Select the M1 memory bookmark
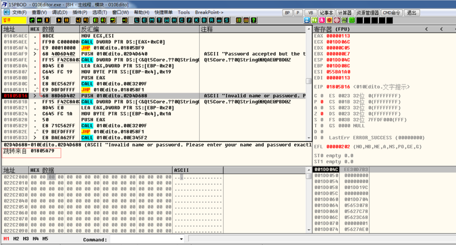Screen dimensions: 456x245 click(x=6, y=239)
